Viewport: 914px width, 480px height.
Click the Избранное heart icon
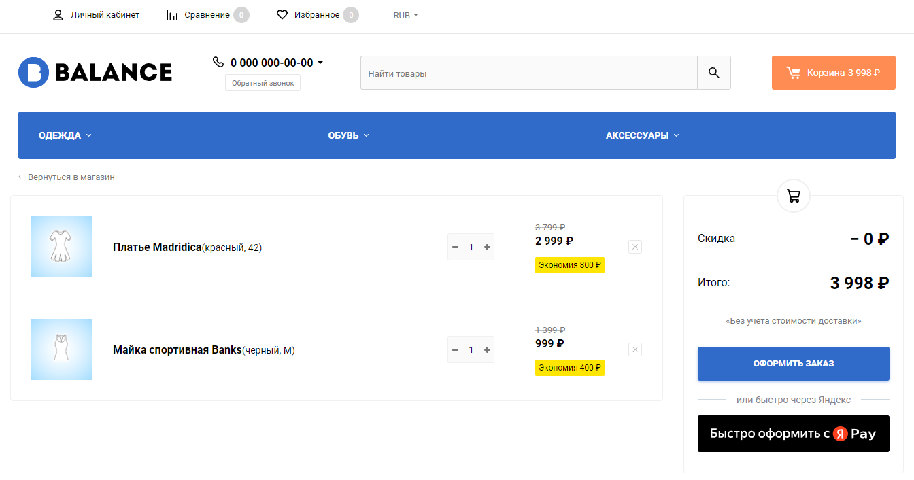pos(282,15)
